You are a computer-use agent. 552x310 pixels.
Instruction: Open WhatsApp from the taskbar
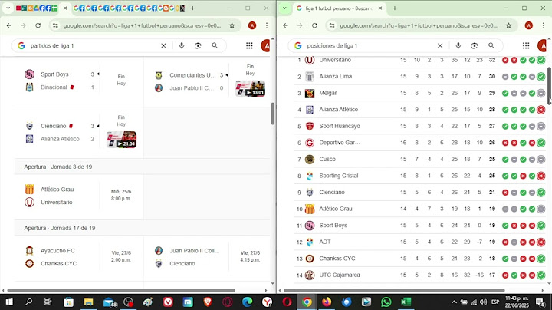click(x=386, y=302)
